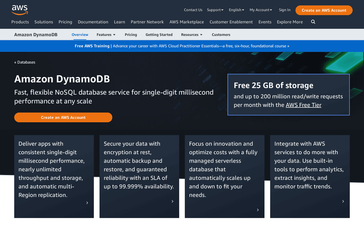
Task: Select the Getting Started tab
Action: (159, 35)
